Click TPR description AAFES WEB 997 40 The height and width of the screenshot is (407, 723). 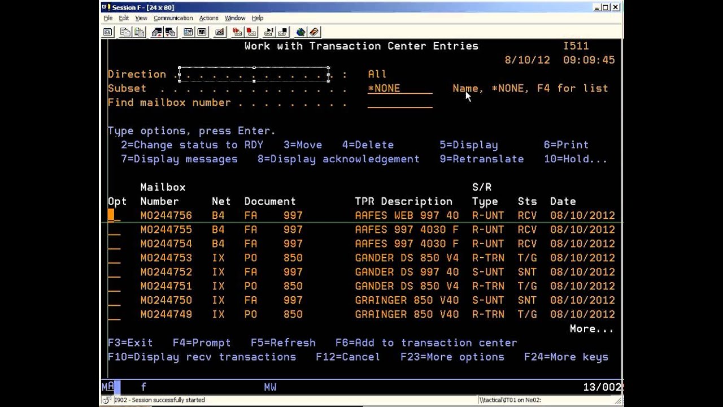pyautogui.click(x=407, y=215)
